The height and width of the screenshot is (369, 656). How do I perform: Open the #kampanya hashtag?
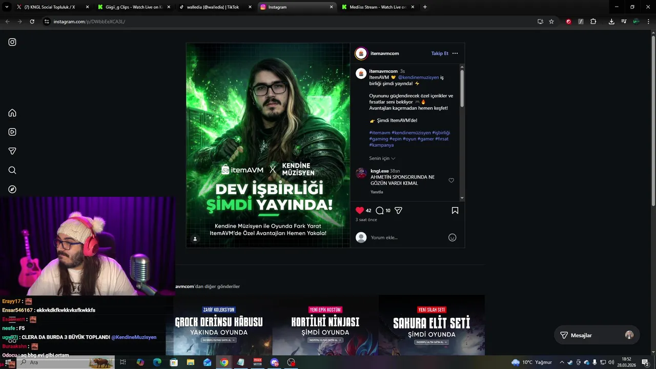pos(381,145)
